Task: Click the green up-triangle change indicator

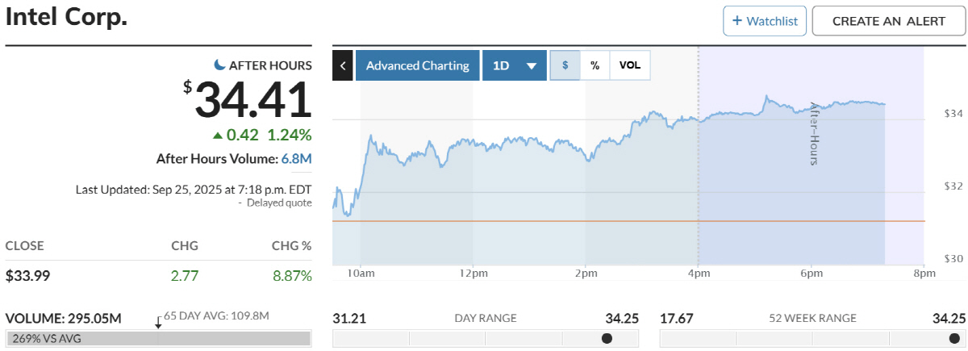Action: [x=218, y=135]
